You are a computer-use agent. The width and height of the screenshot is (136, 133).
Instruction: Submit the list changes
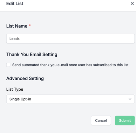point(125,120)
